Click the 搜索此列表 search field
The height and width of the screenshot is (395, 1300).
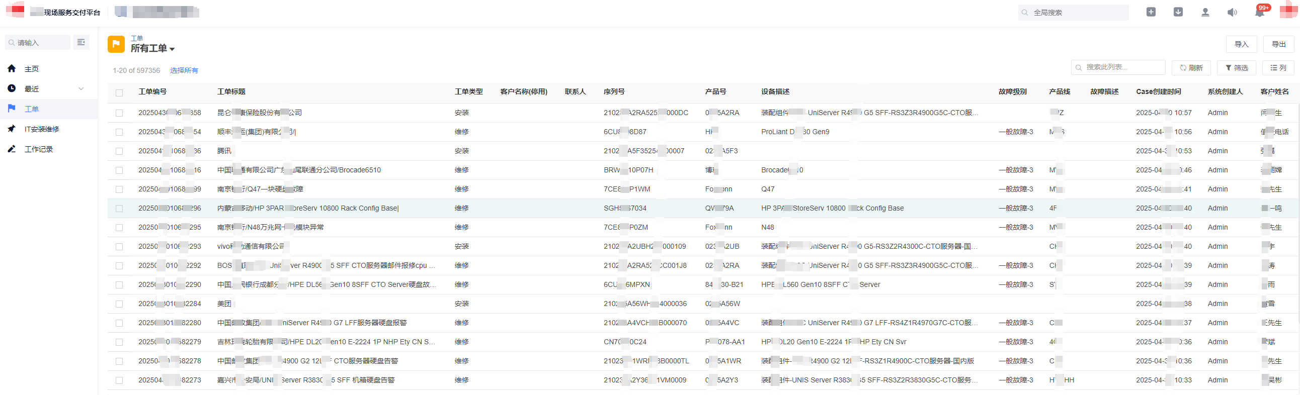(x=1118, y=67)
